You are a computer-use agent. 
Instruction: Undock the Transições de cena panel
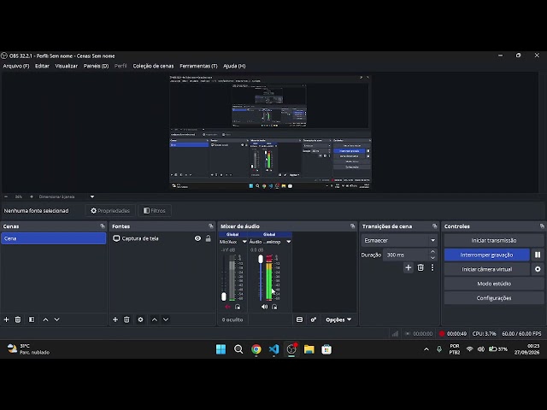[434, 226]
